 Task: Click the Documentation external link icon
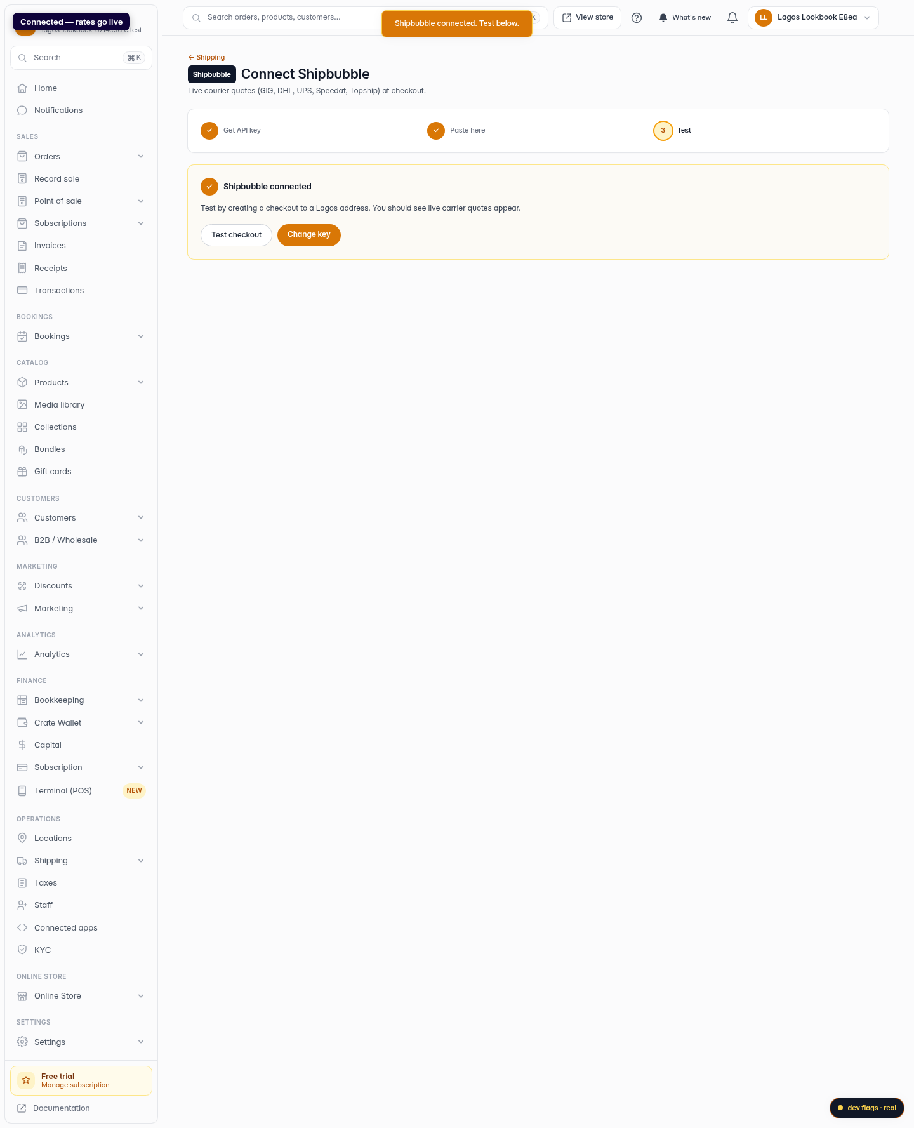(22, 1108)
